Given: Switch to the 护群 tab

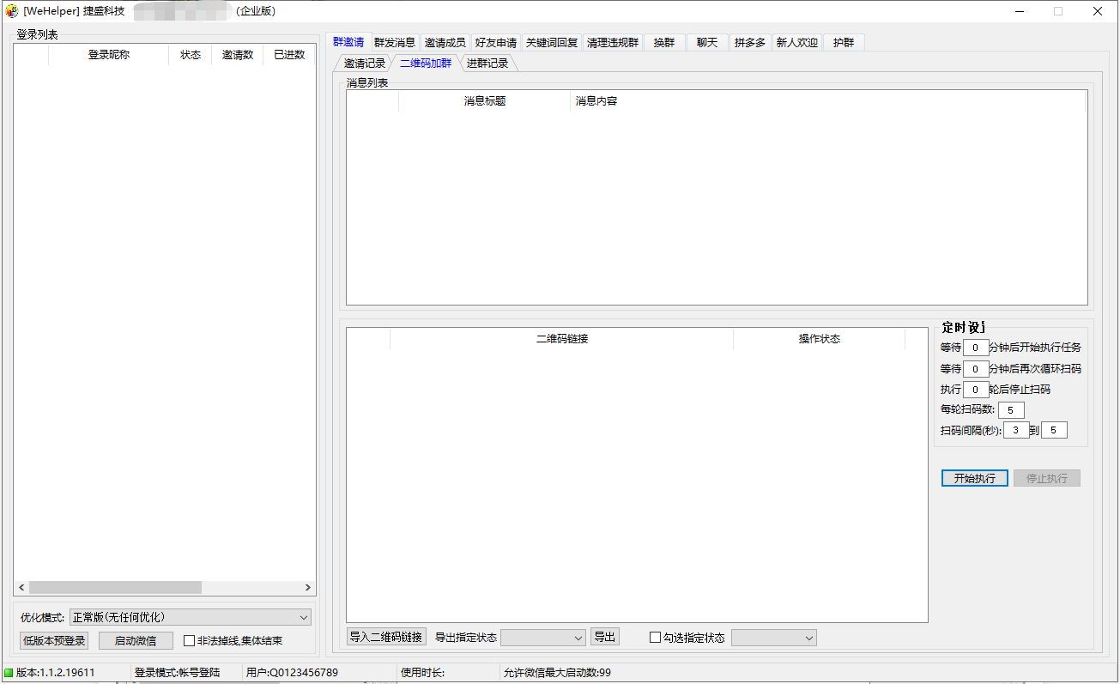Looking at the screenshot, I should point(843,41).
